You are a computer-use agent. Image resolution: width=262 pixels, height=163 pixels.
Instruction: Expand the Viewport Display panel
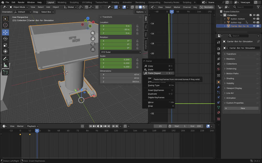(234, 88)
